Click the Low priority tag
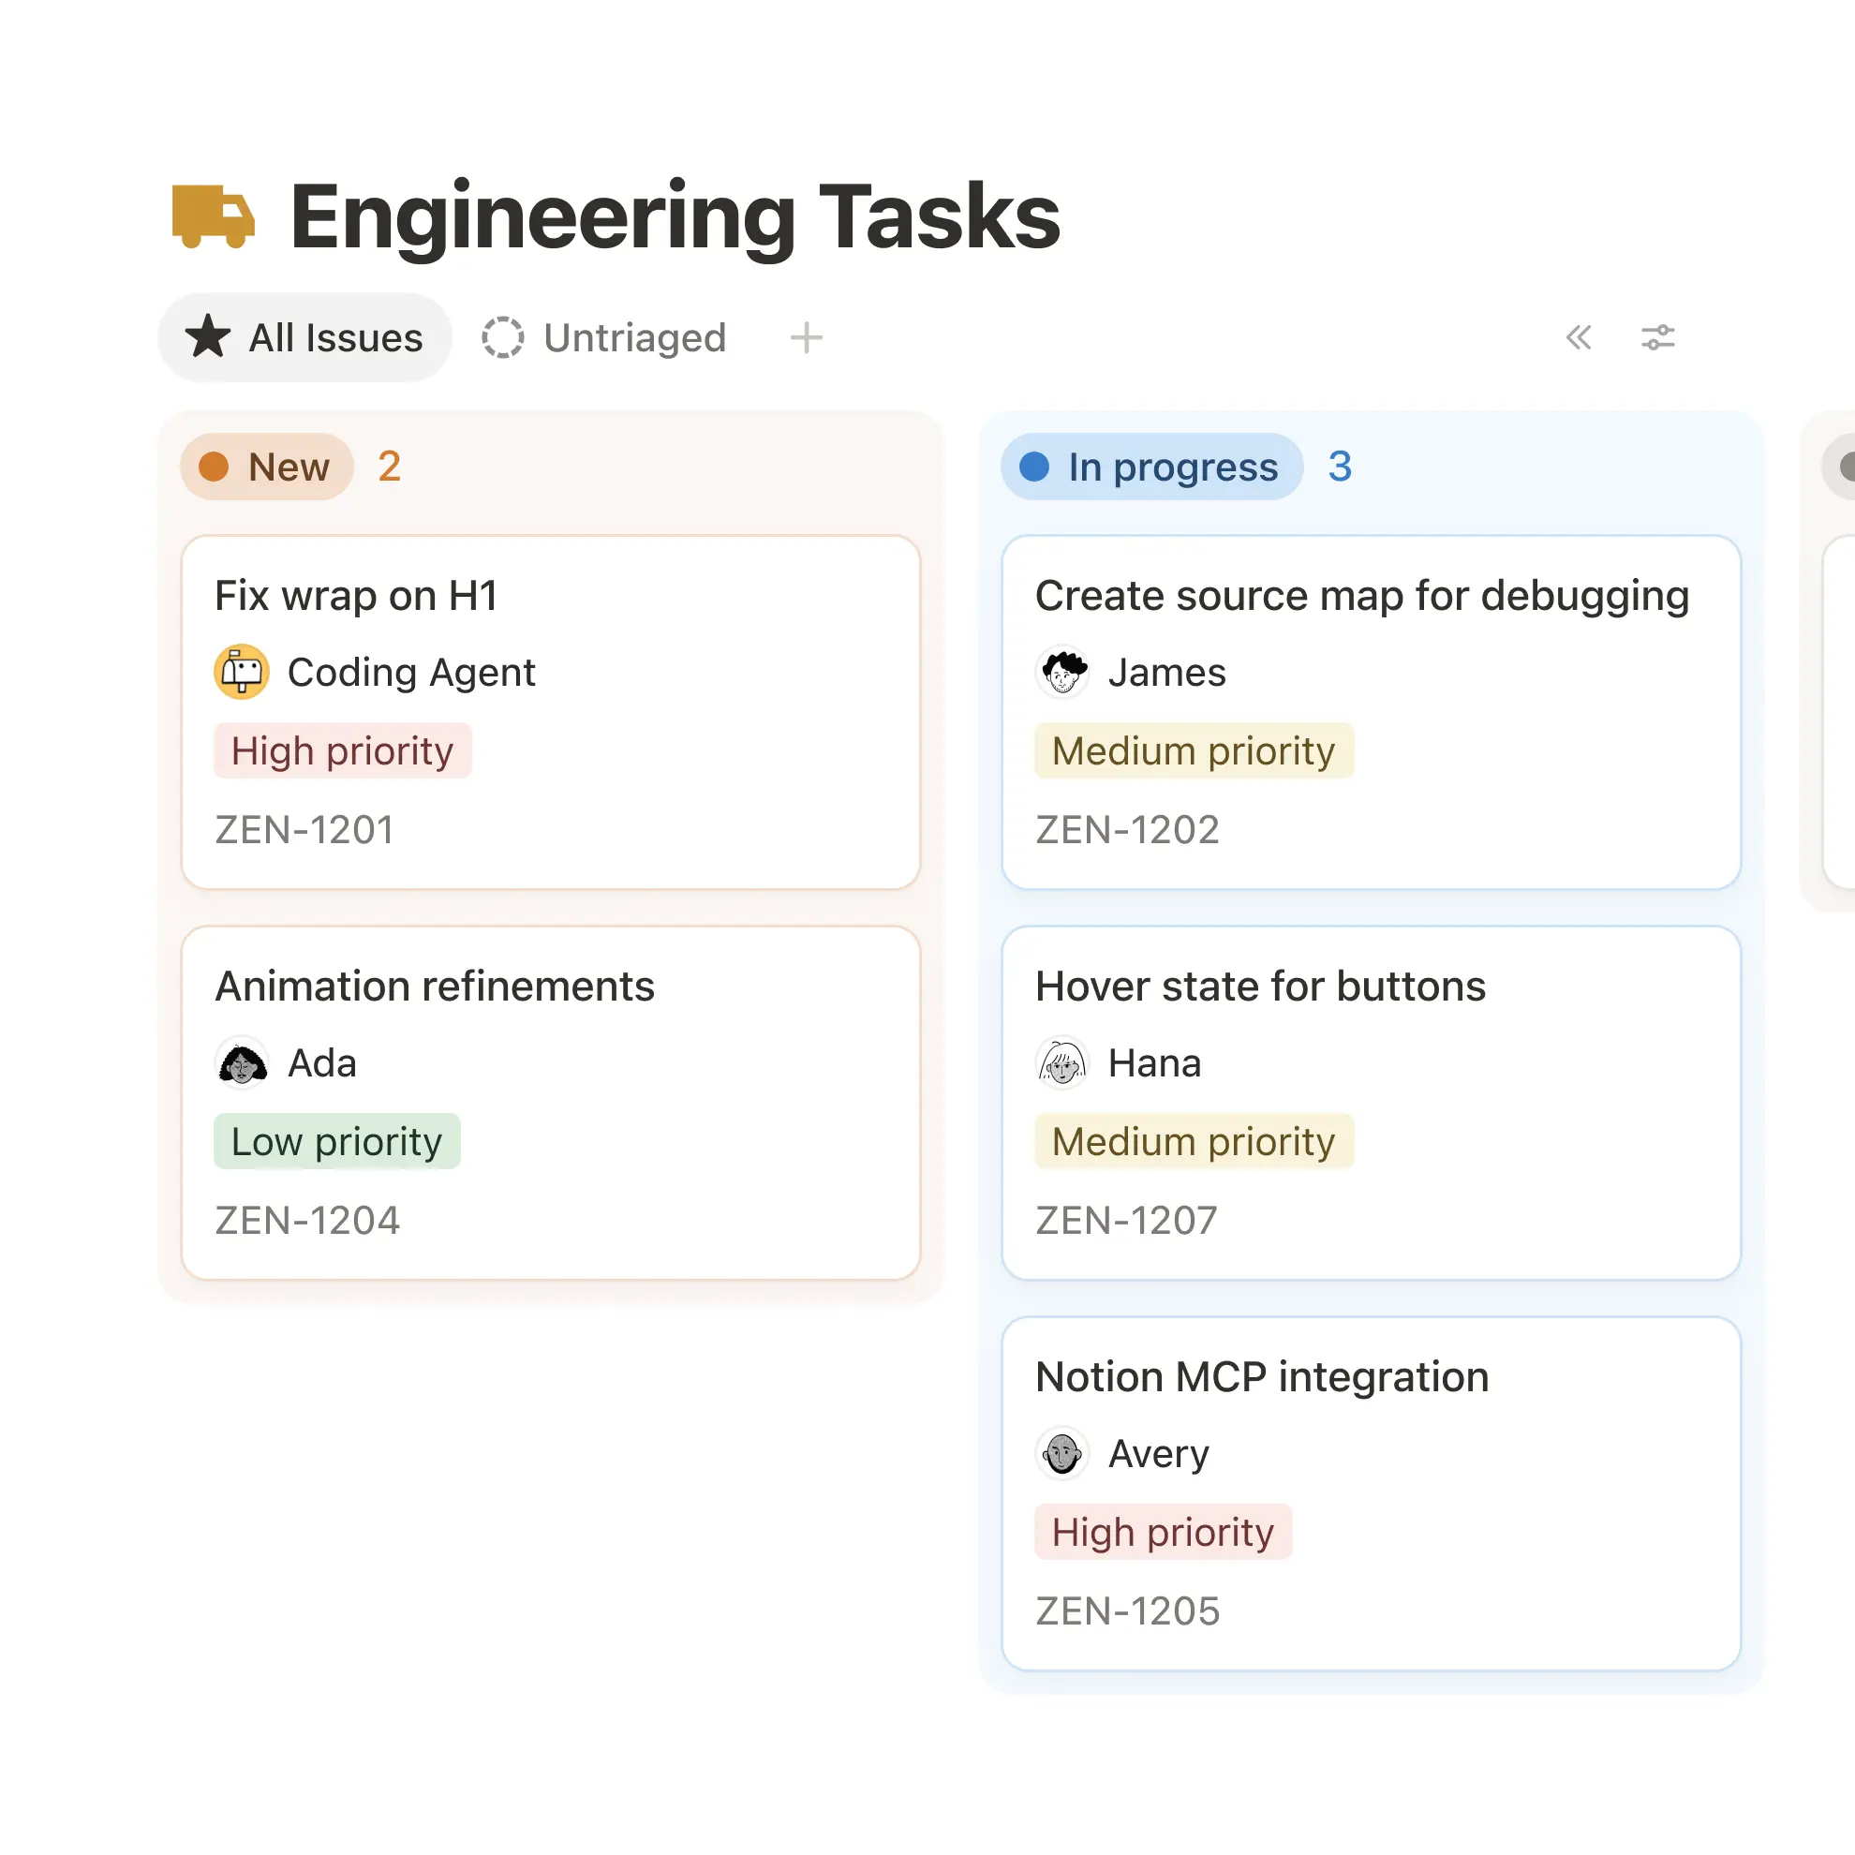The image size is (1855, 1855). pyautogui.click(x=337, y=1142)
